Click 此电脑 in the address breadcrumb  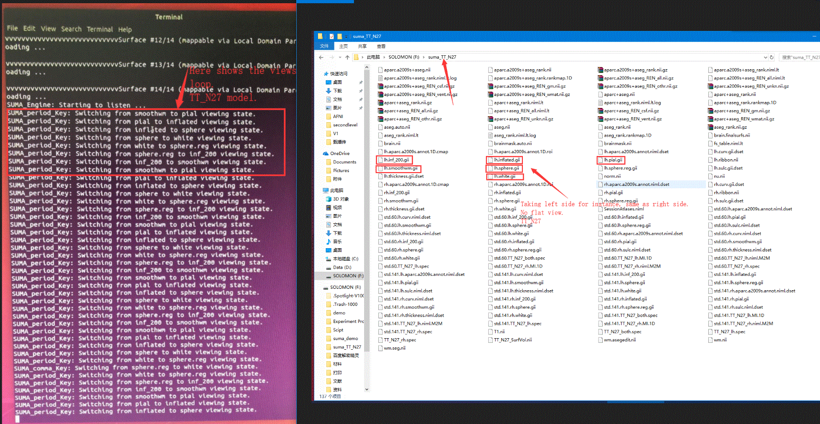pos(373,57)
